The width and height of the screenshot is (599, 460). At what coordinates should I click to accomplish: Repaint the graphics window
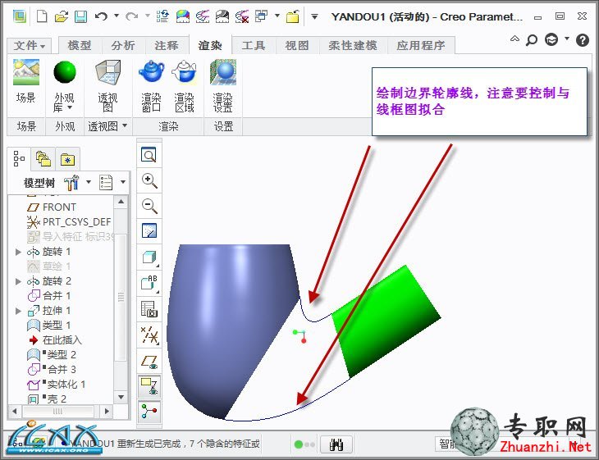pos(149,231)
